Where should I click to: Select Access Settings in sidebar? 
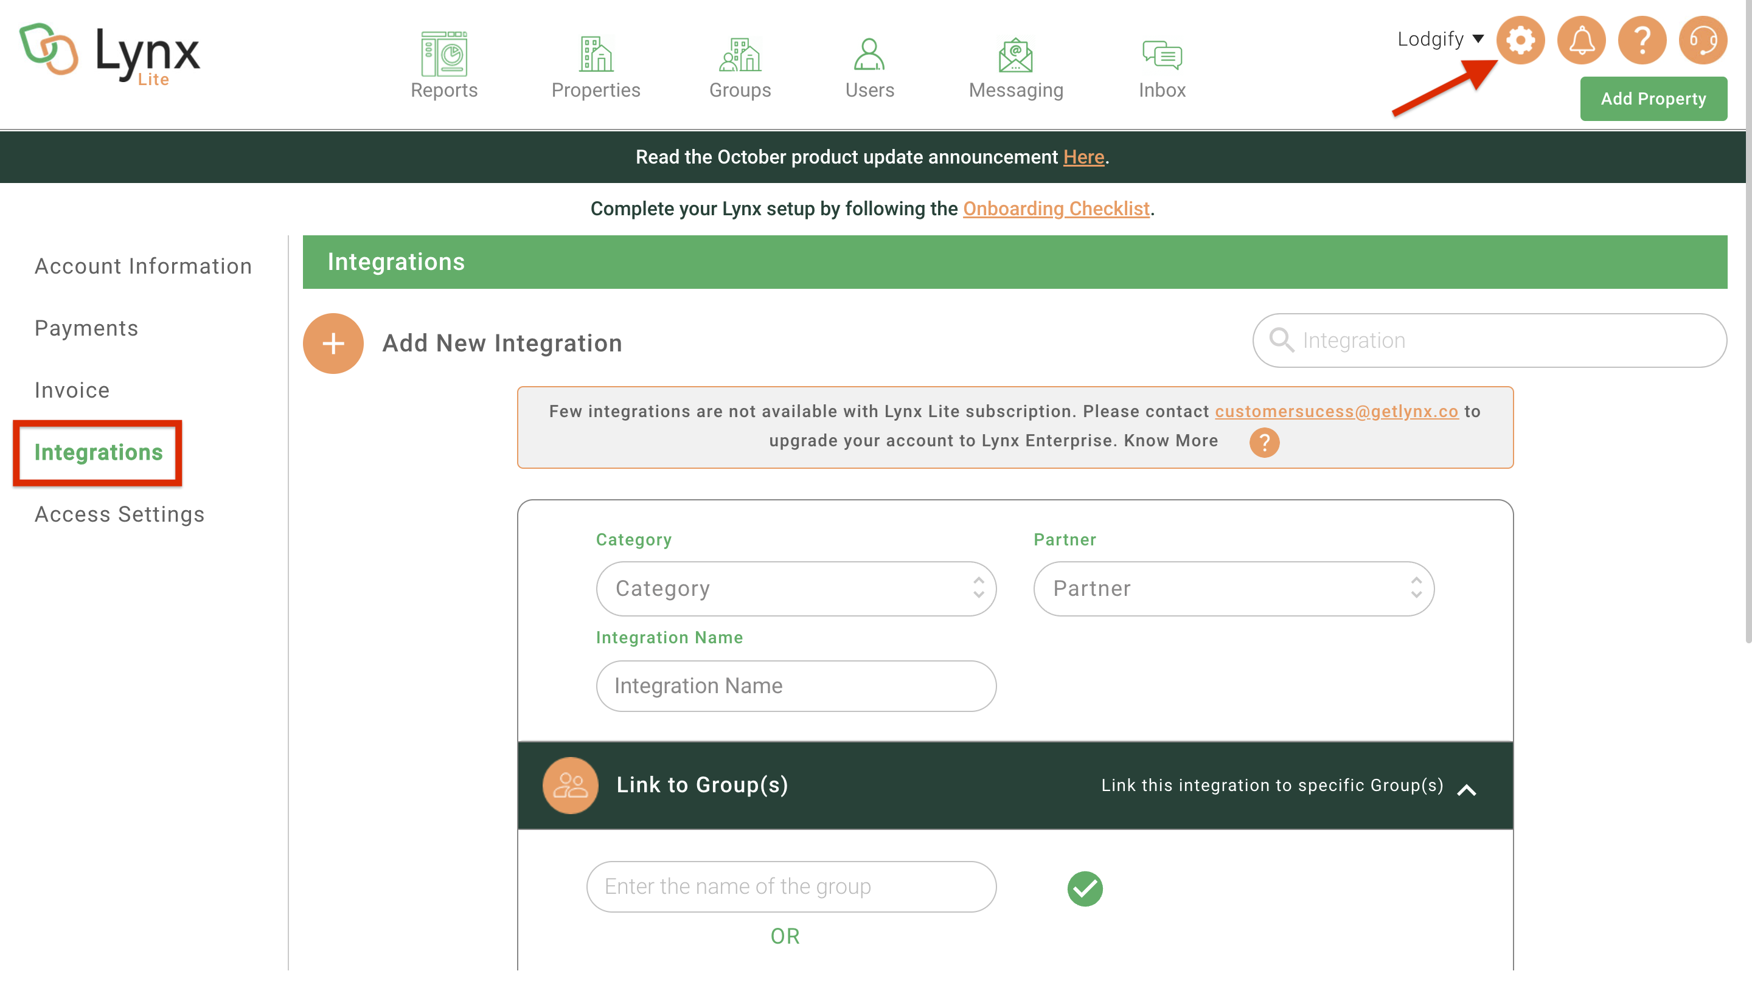tap(119, 514)
